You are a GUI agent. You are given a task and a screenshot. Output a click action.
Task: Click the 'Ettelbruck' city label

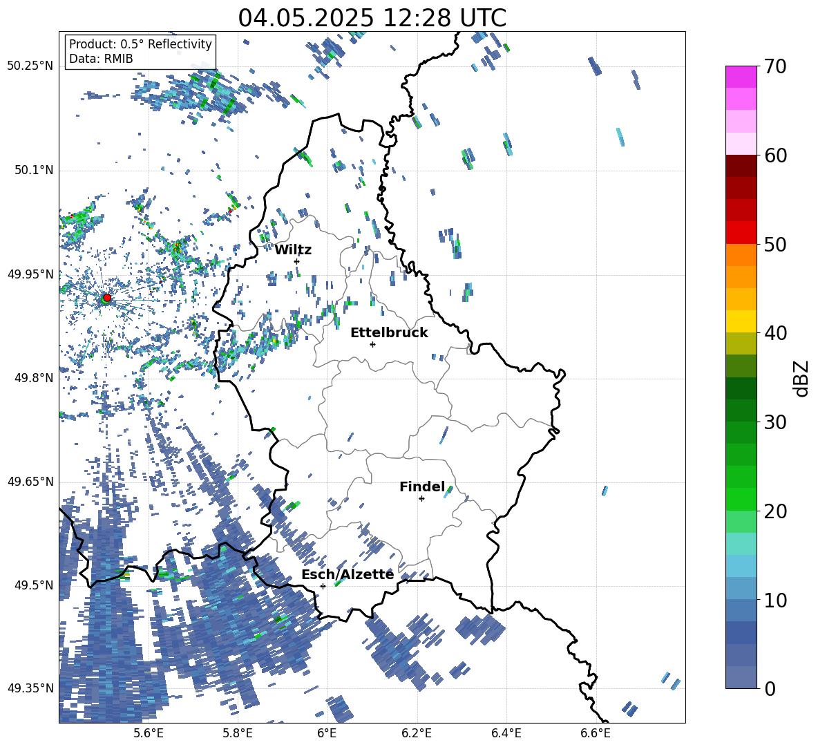389,333
